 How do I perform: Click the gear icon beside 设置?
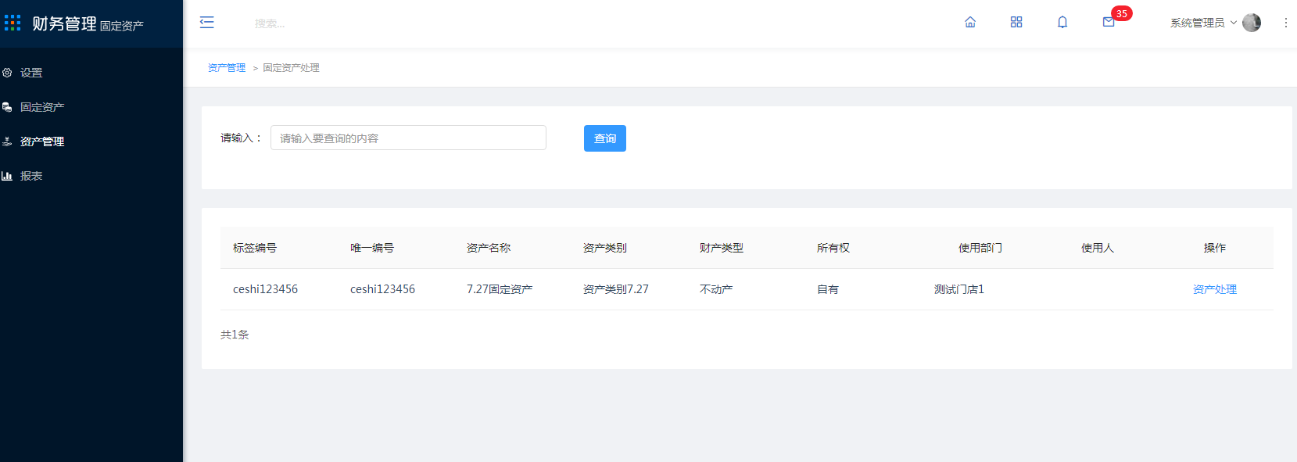(x=7, y=73)
